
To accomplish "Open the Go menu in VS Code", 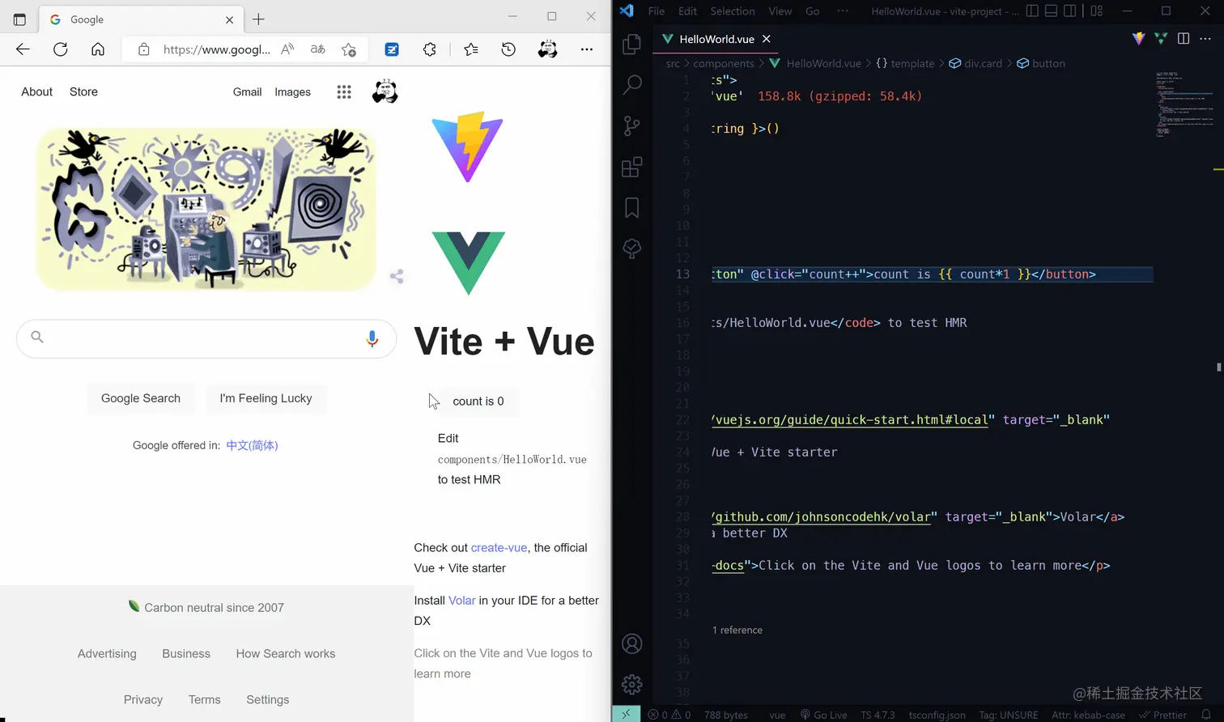I will [813, 11].
